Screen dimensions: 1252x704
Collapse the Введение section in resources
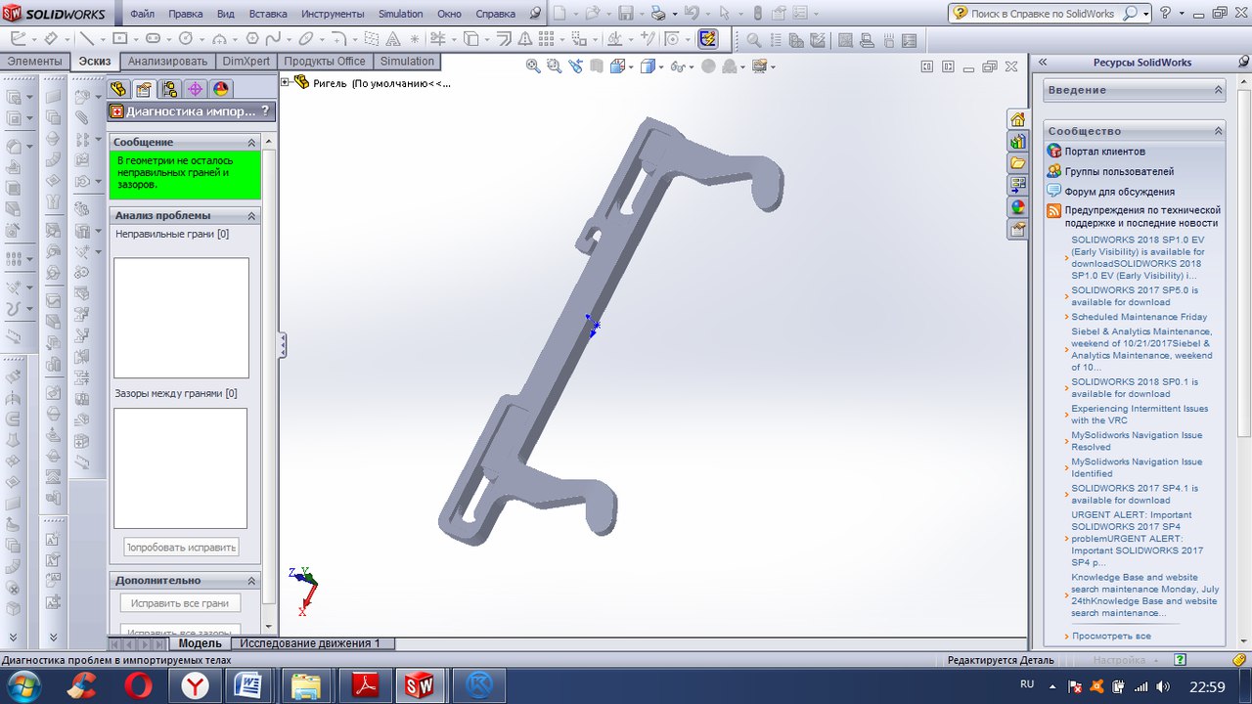point(1219,90)
